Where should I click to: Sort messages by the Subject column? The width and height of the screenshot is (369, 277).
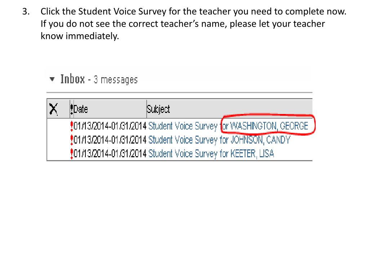(158, 109)
